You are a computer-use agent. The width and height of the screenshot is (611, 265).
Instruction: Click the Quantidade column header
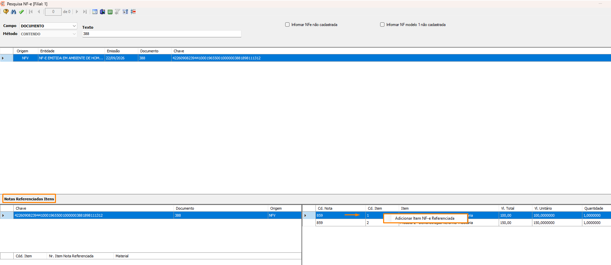pyautogui.click(x=596, y=208)
